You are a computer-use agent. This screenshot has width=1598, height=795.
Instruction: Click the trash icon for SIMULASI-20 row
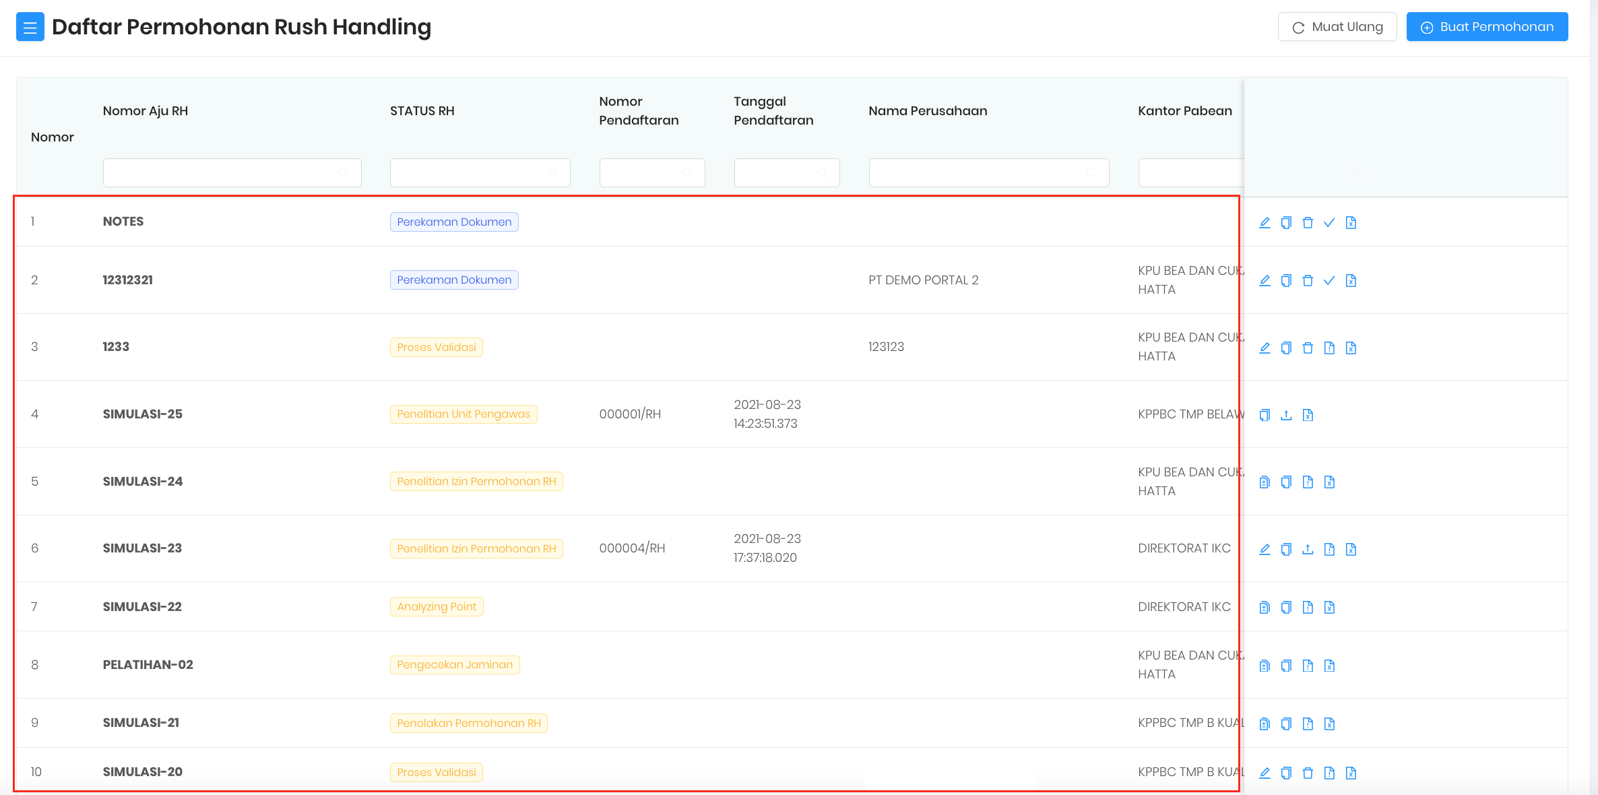tap(1308, 773)
